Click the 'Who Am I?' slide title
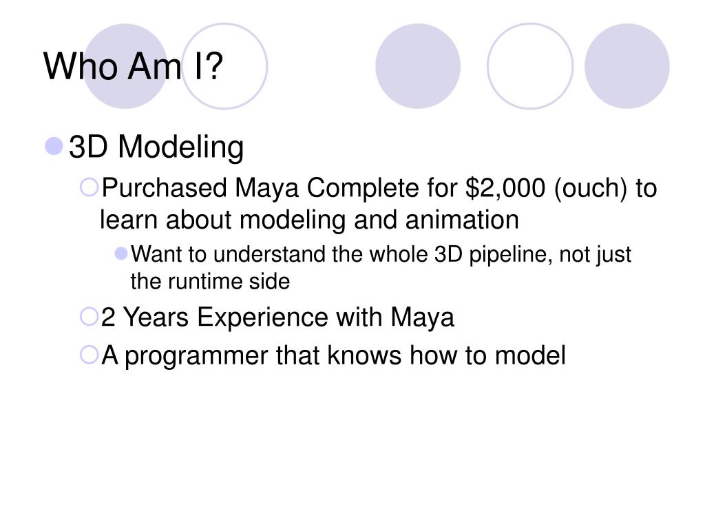This screenshot has height=529, width=705. pyautogui.click(x=133, y=67)
